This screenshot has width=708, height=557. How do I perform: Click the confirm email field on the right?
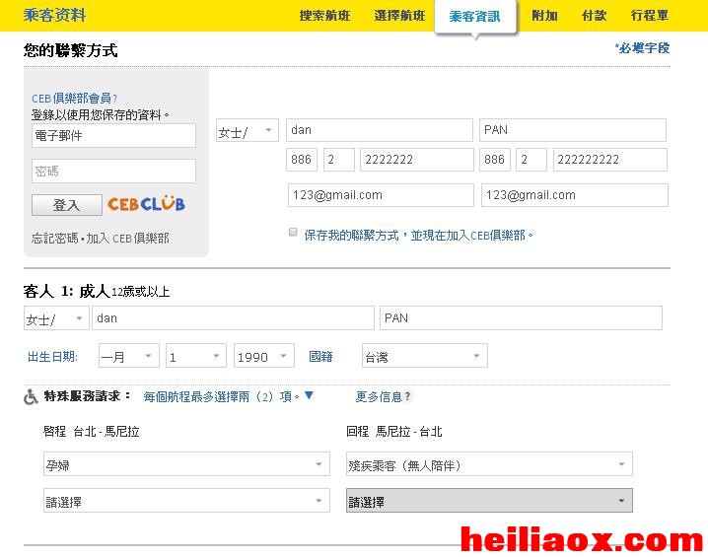coord(574,195)
